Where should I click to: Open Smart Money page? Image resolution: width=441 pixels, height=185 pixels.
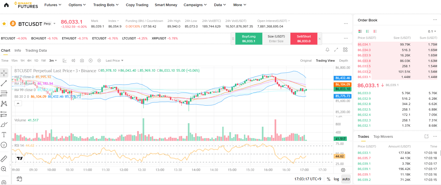(x=166, y=5)
